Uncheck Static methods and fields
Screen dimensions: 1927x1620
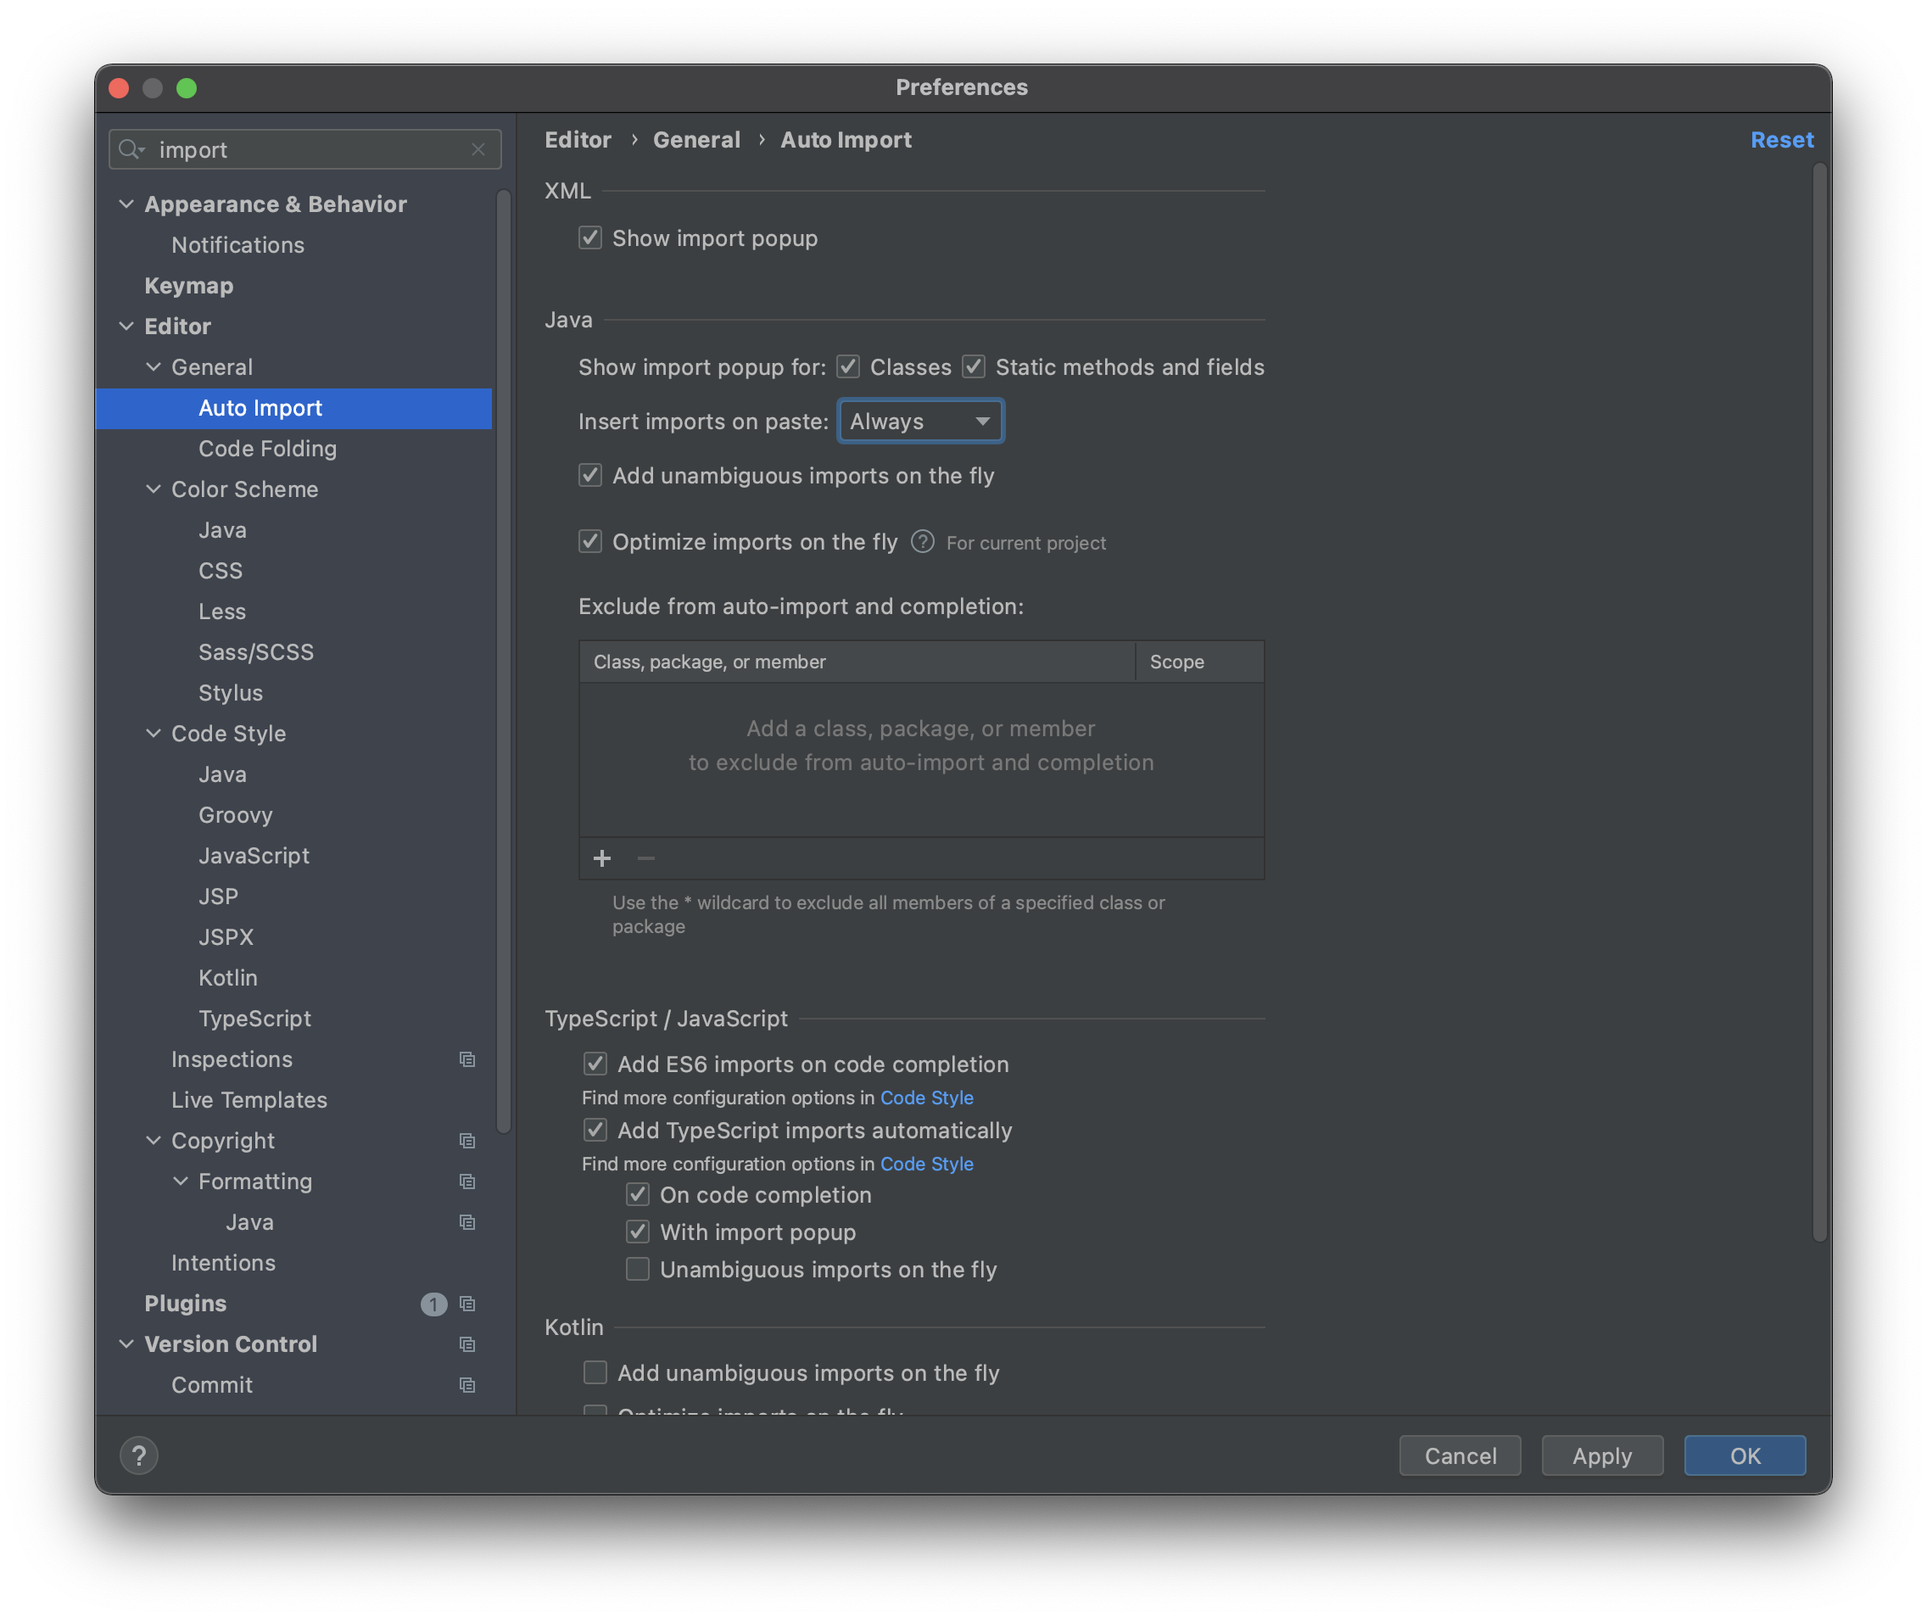[974, 366]
